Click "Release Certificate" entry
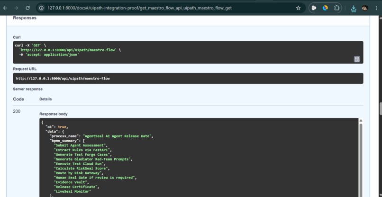382x197 pixels. (75, 187)
